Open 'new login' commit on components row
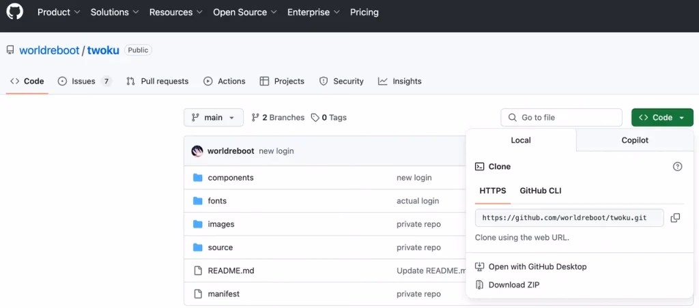 click(x=414, y=178)
